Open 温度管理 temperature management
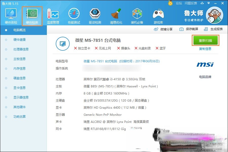This screenshot has height=152, width=228. 52,15
